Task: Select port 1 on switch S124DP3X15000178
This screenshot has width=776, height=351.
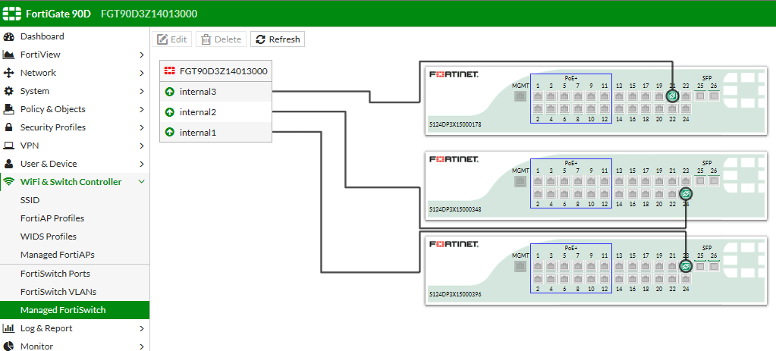Action: coord(538,96)
